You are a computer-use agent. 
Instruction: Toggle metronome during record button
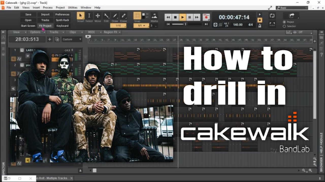(x=260, y=20)
